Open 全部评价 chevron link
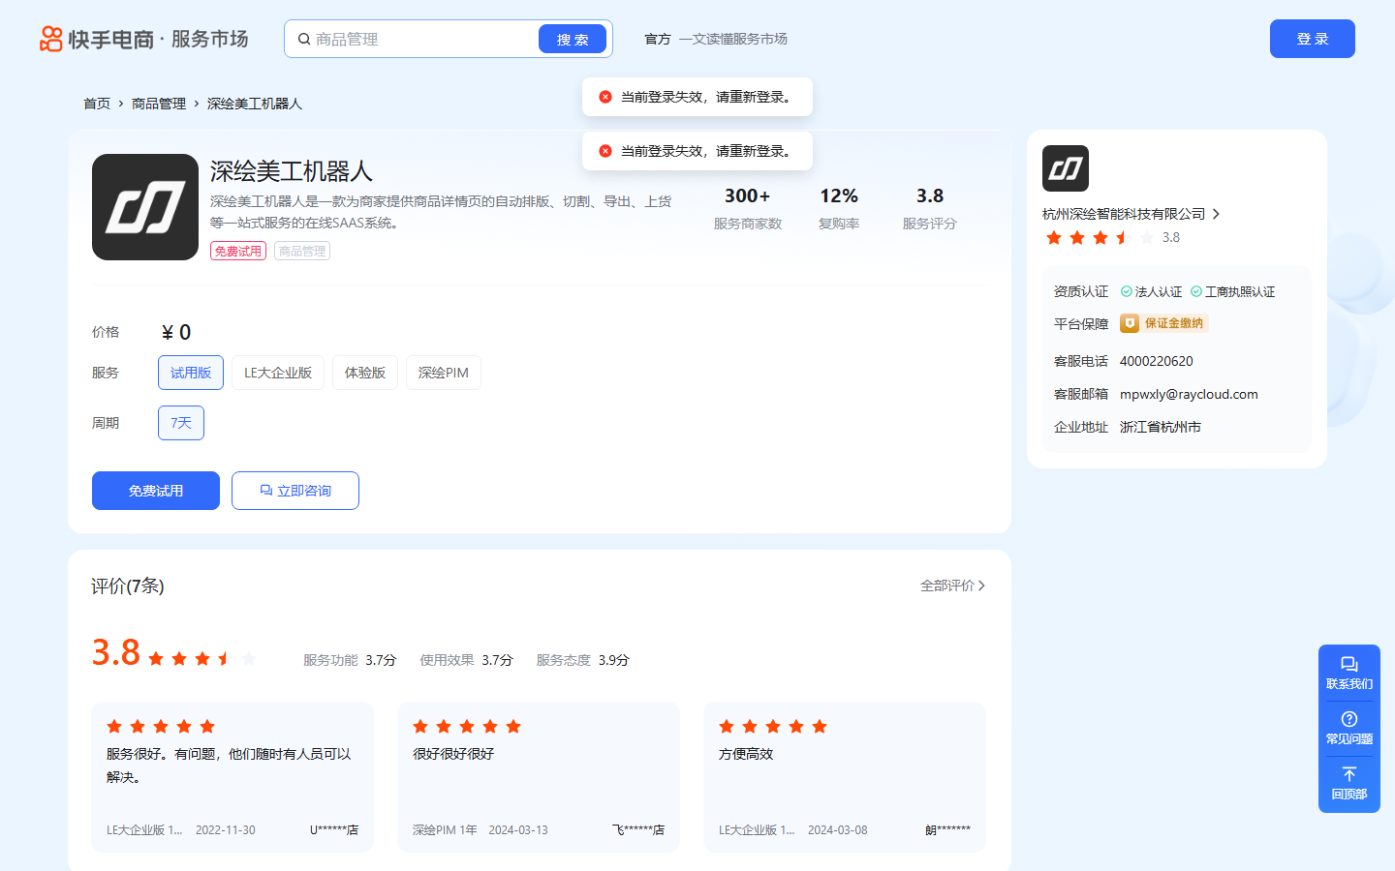Viewport: 1395px width, 871px height. pos(953,586)
